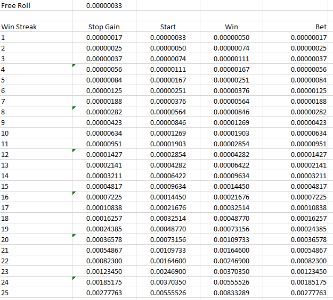This screenshot has height=300, width=333.
Task: Select Bet cell 0.00000188 in row 7
Action: pyautogui.click(x=295, y=101)
